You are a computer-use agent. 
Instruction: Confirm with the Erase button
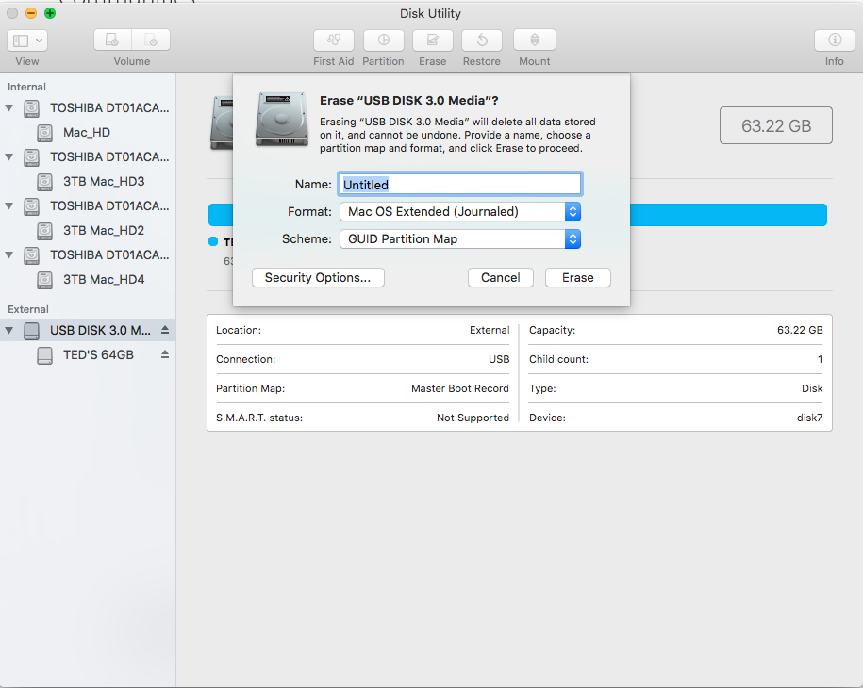pyautogui.click(x=577, y=278)
